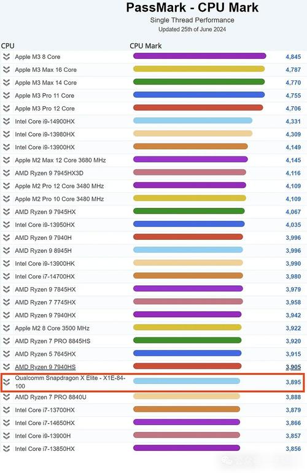Screen dimensions: 307x473
Task: Expand the AMD Ryzen 9 7945HX3D chevron
Action: point(6,173)
